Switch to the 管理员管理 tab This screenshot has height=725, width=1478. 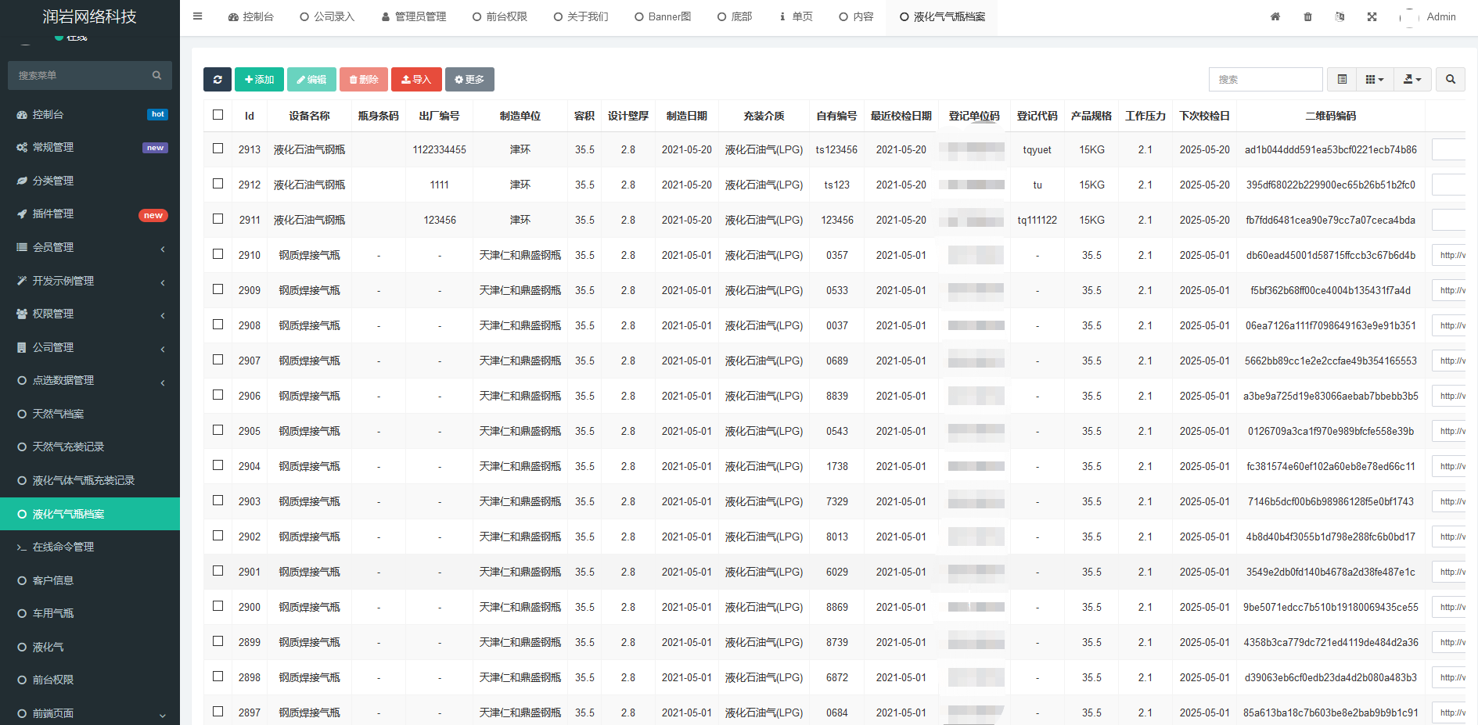(x=414, y=16)
